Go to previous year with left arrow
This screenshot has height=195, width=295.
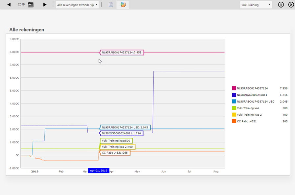tap(9, 5)
